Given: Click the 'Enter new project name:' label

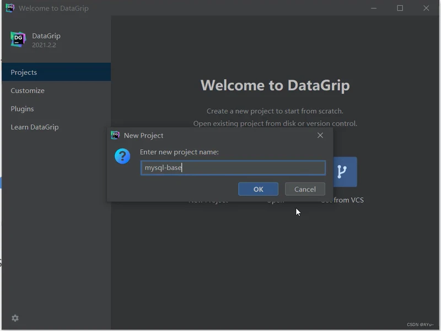Looking at the screenshot, I should pyautogui.click(x=179, y=152).
